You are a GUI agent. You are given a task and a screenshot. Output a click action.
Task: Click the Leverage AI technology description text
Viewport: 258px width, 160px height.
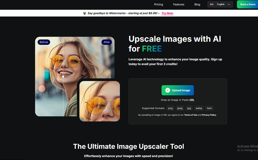click(x=175, y=61)
